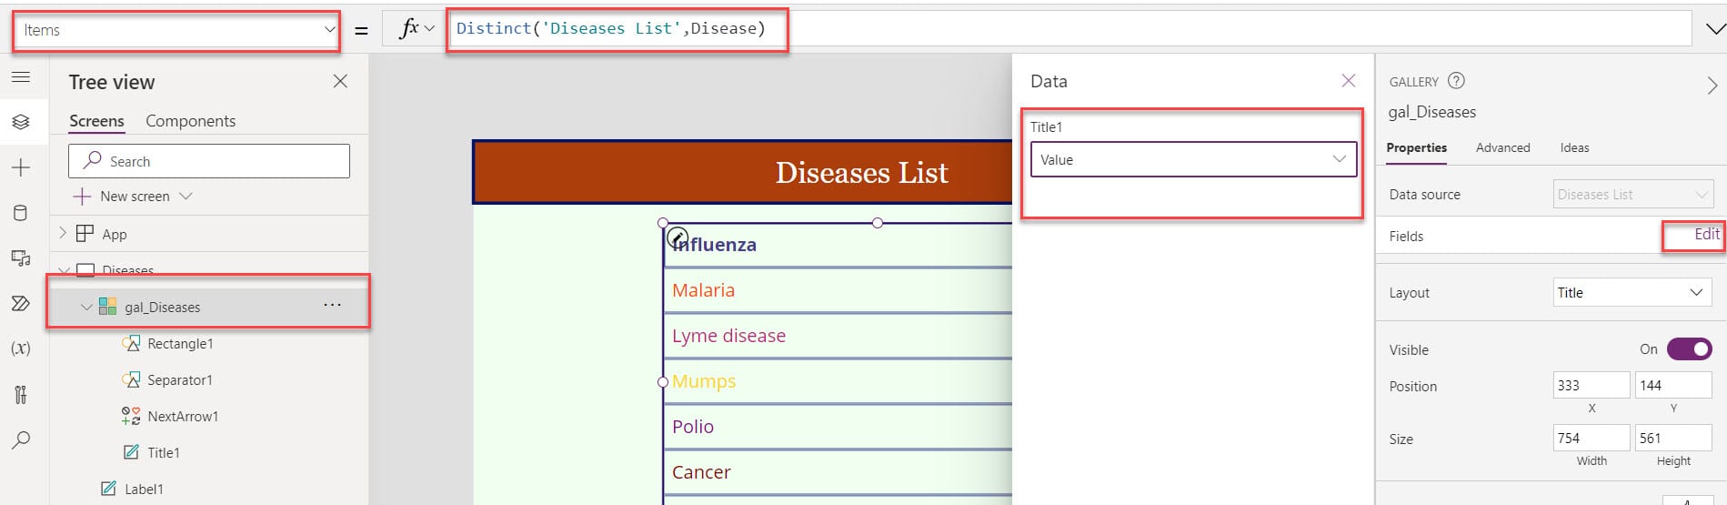Open Power Automate icon in sidebar
Screen dimensions: 1727x505
pyautogui.click(x=21, y=303)
